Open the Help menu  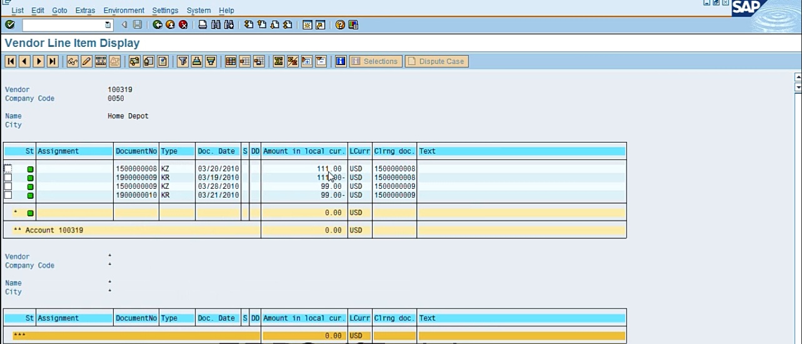(226, 11)
